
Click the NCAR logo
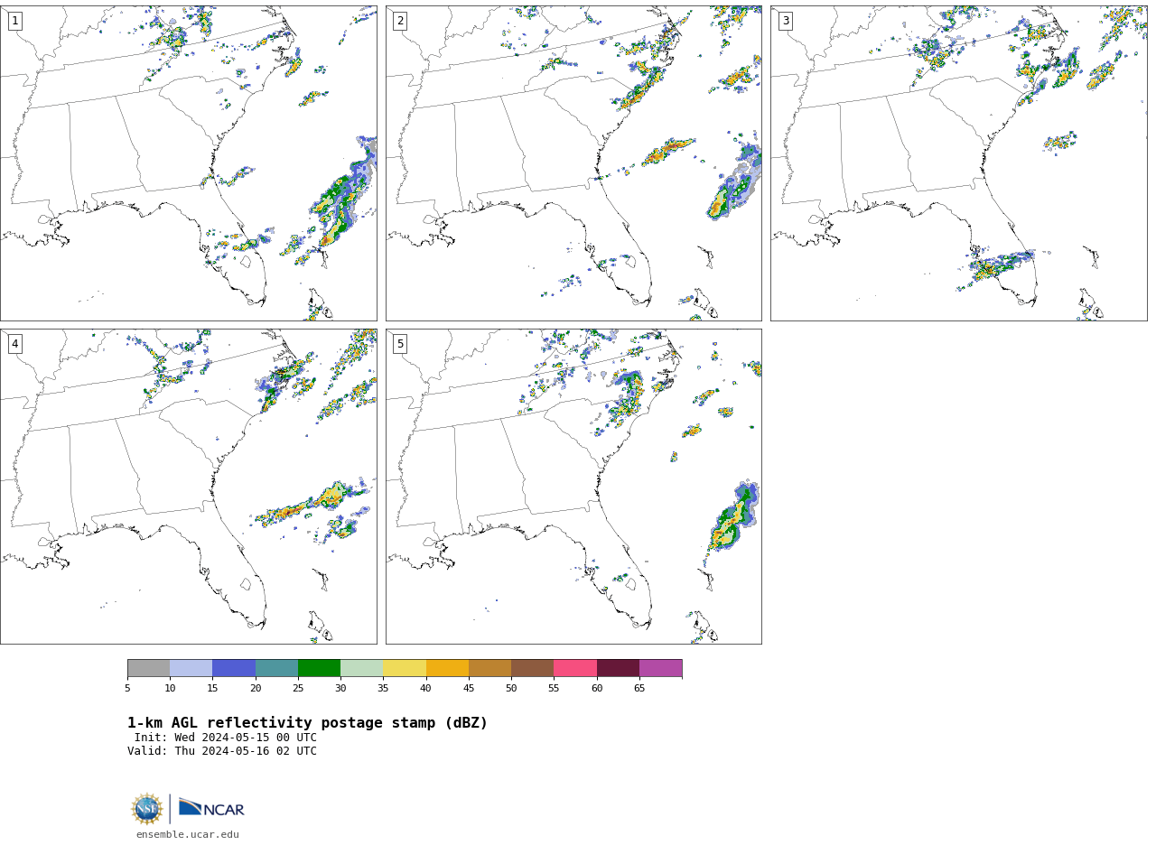click(211, 808)
